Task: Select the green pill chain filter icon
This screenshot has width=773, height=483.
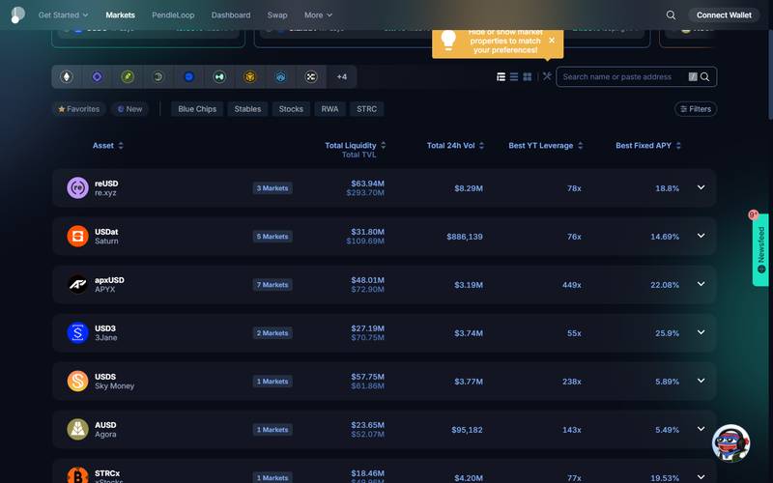Action: (128, 77)
